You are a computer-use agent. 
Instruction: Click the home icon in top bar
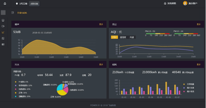click(5, 4)
